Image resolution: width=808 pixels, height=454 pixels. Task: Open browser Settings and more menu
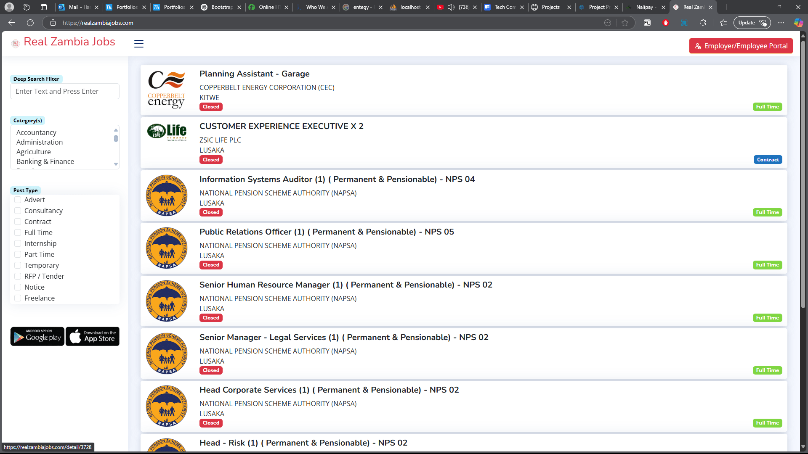coord(781,23)
